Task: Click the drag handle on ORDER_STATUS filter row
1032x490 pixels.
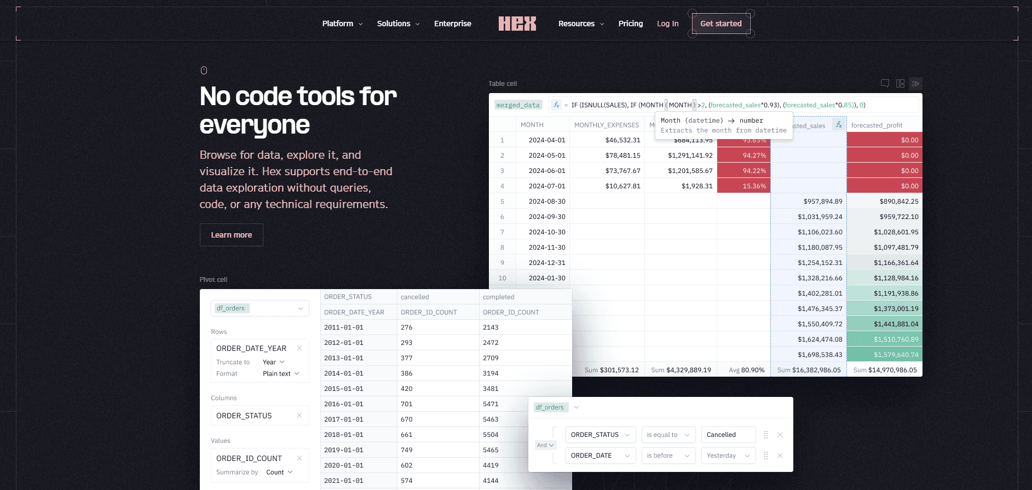Action: point(766,435)
